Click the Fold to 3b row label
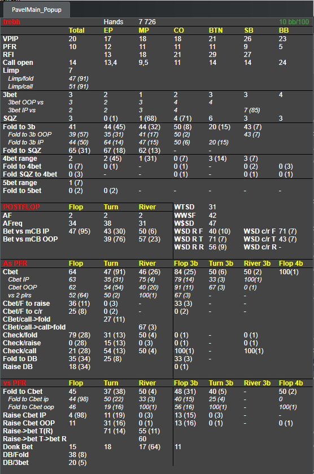Screen dimensions: 314x474 pyautogui.click(x=18, y=127)
